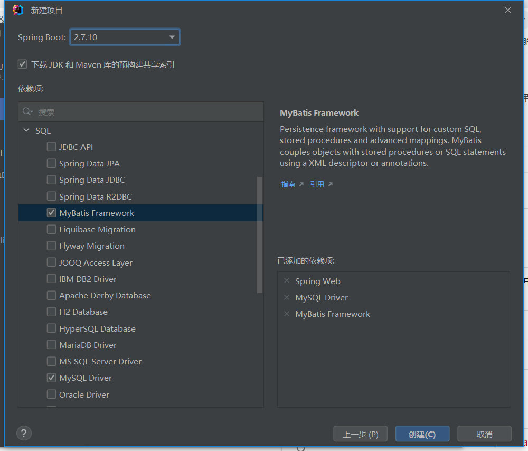Viewport: 528px width, 451px height.
Task: Select the MariaDB Driver row label
Action: [88, 345]
